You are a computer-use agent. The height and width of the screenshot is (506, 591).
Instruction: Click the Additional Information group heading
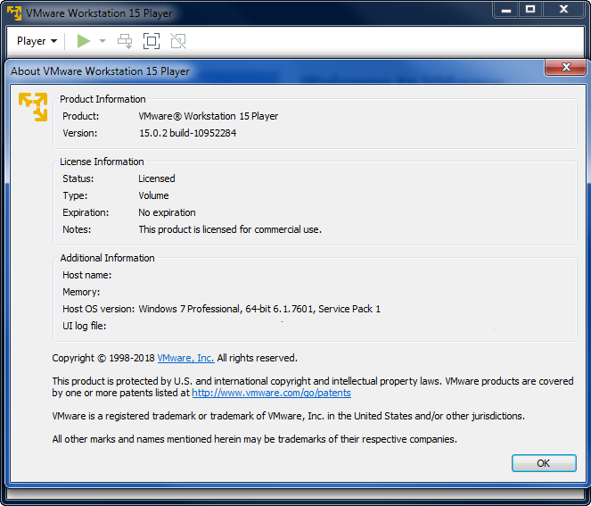click(108, 258)
